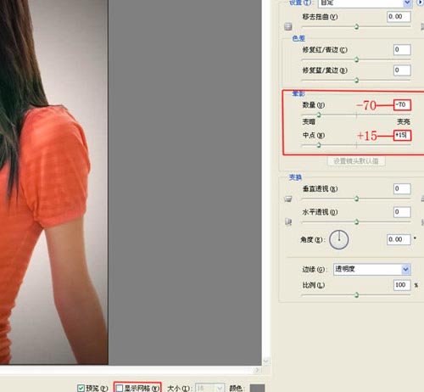The width and height of the screenshot is (424, 392).
Task: Enable the 显示网格 show grid checkbox
Action: click(120, 388)
